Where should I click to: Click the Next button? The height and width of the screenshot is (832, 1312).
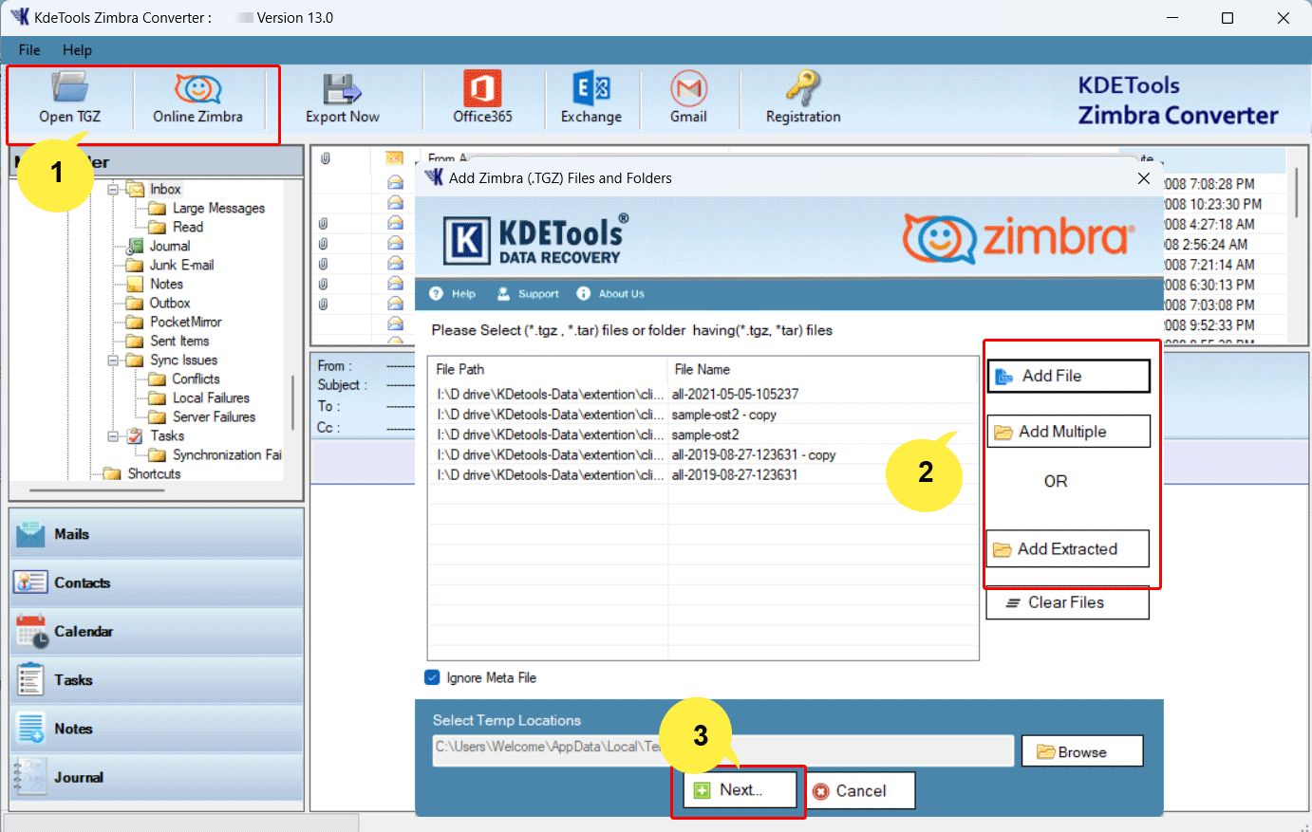click(740, 789)
